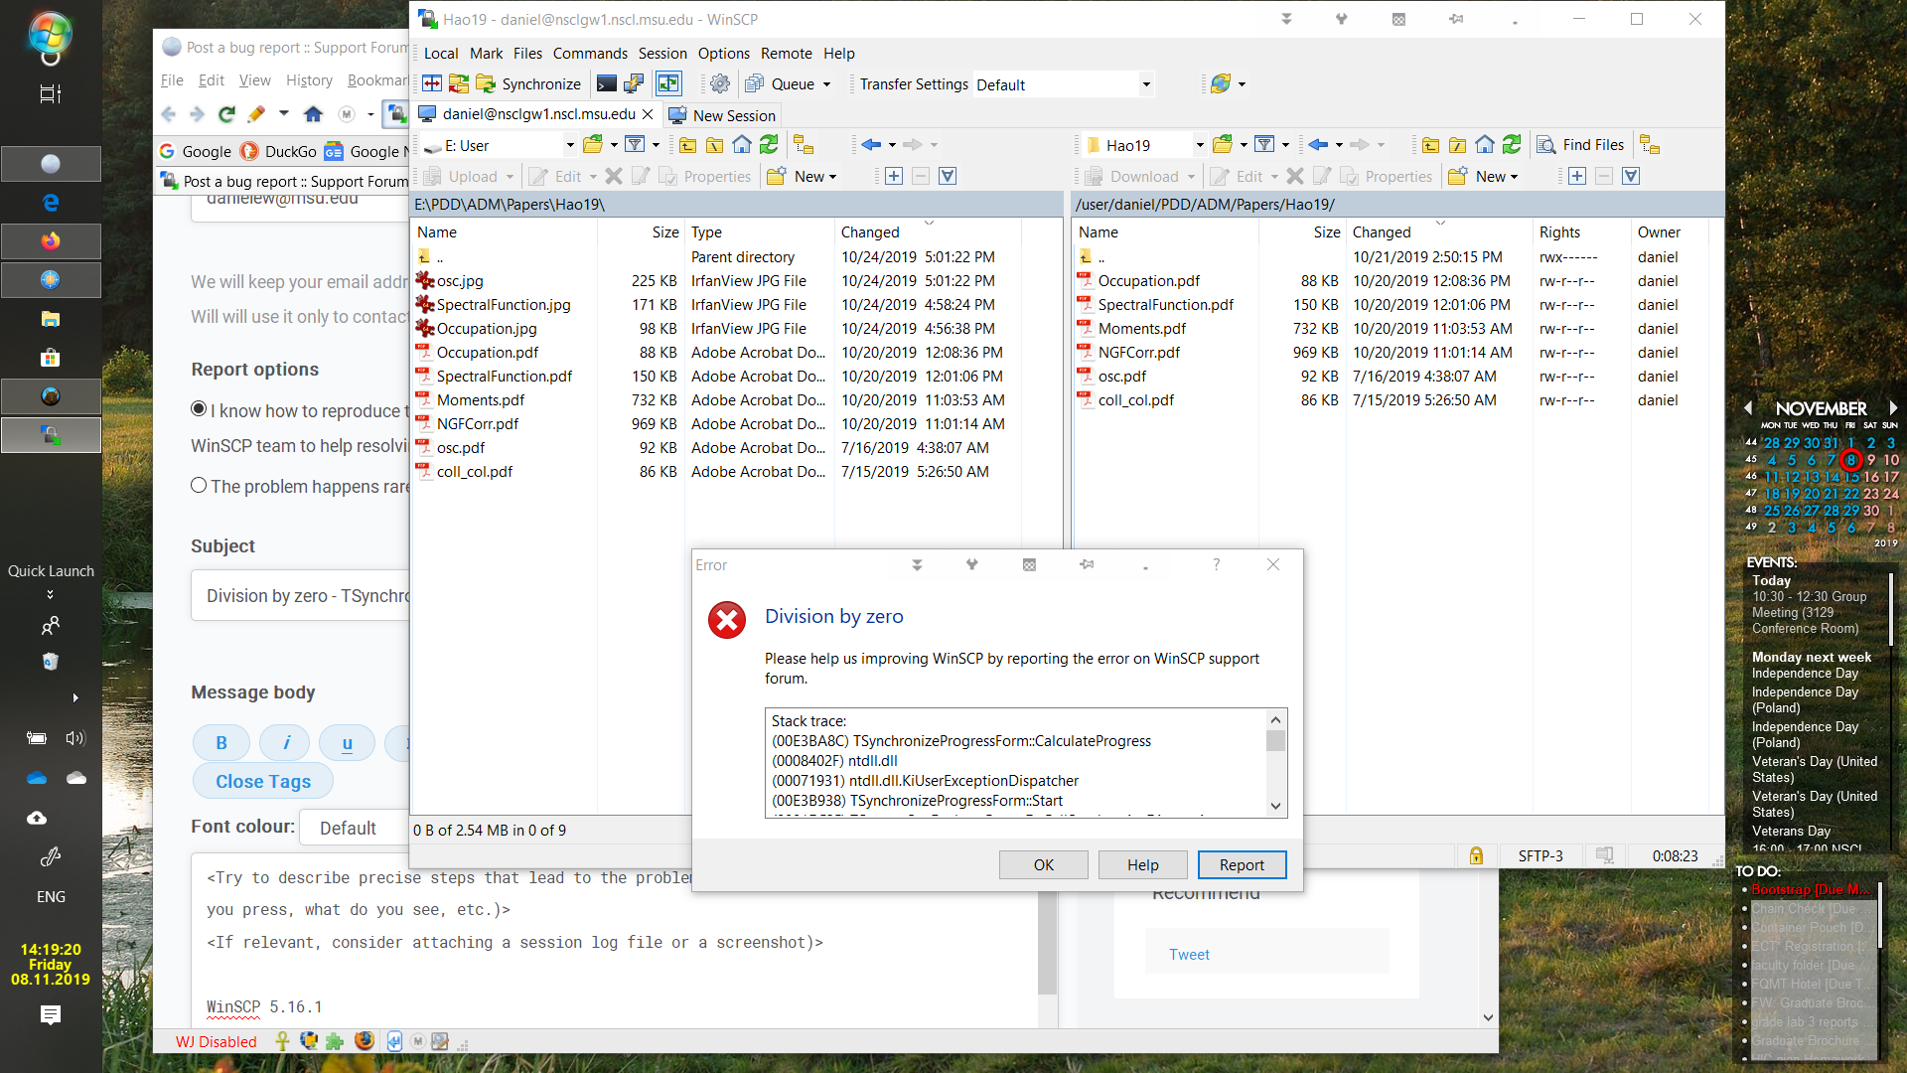Open the console terminal icon
Image resolution: width=1907 pixels, height=1073 pixels.
click(606, 84)
